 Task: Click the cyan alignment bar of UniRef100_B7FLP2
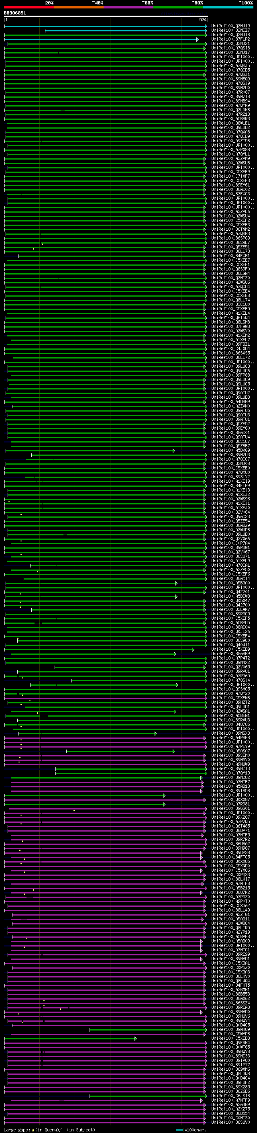click(x=102, y=39)
